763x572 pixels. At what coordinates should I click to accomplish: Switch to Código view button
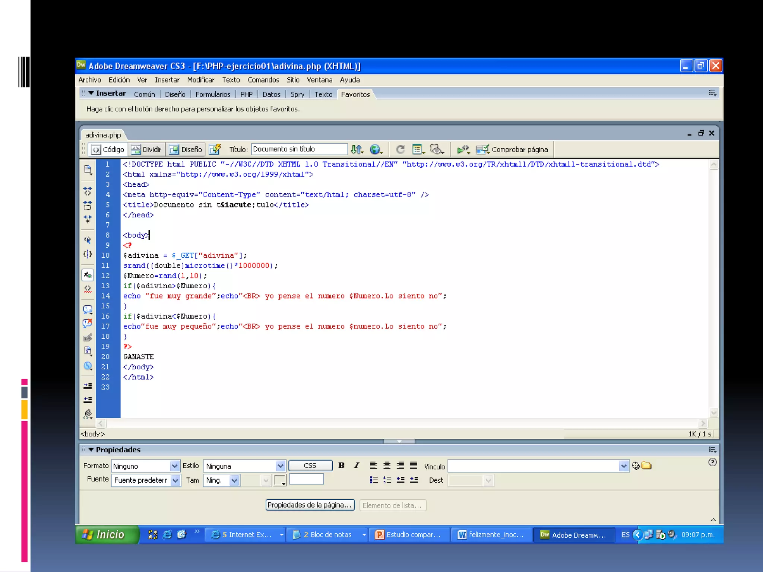point(108,149)
